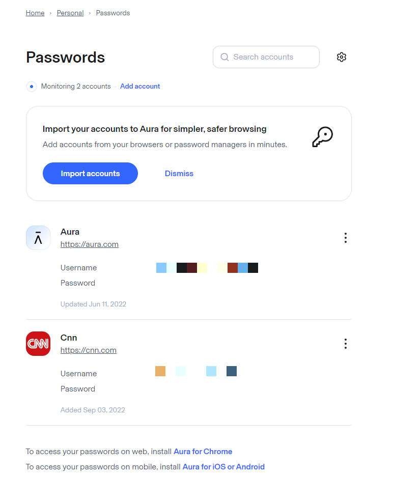The image size is (393, 502).
Task: Click the search magnifier icon
Action: coord(224,57)
